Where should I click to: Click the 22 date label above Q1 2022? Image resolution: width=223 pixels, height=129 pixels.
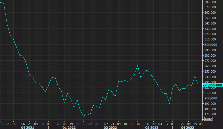point(59,124)
